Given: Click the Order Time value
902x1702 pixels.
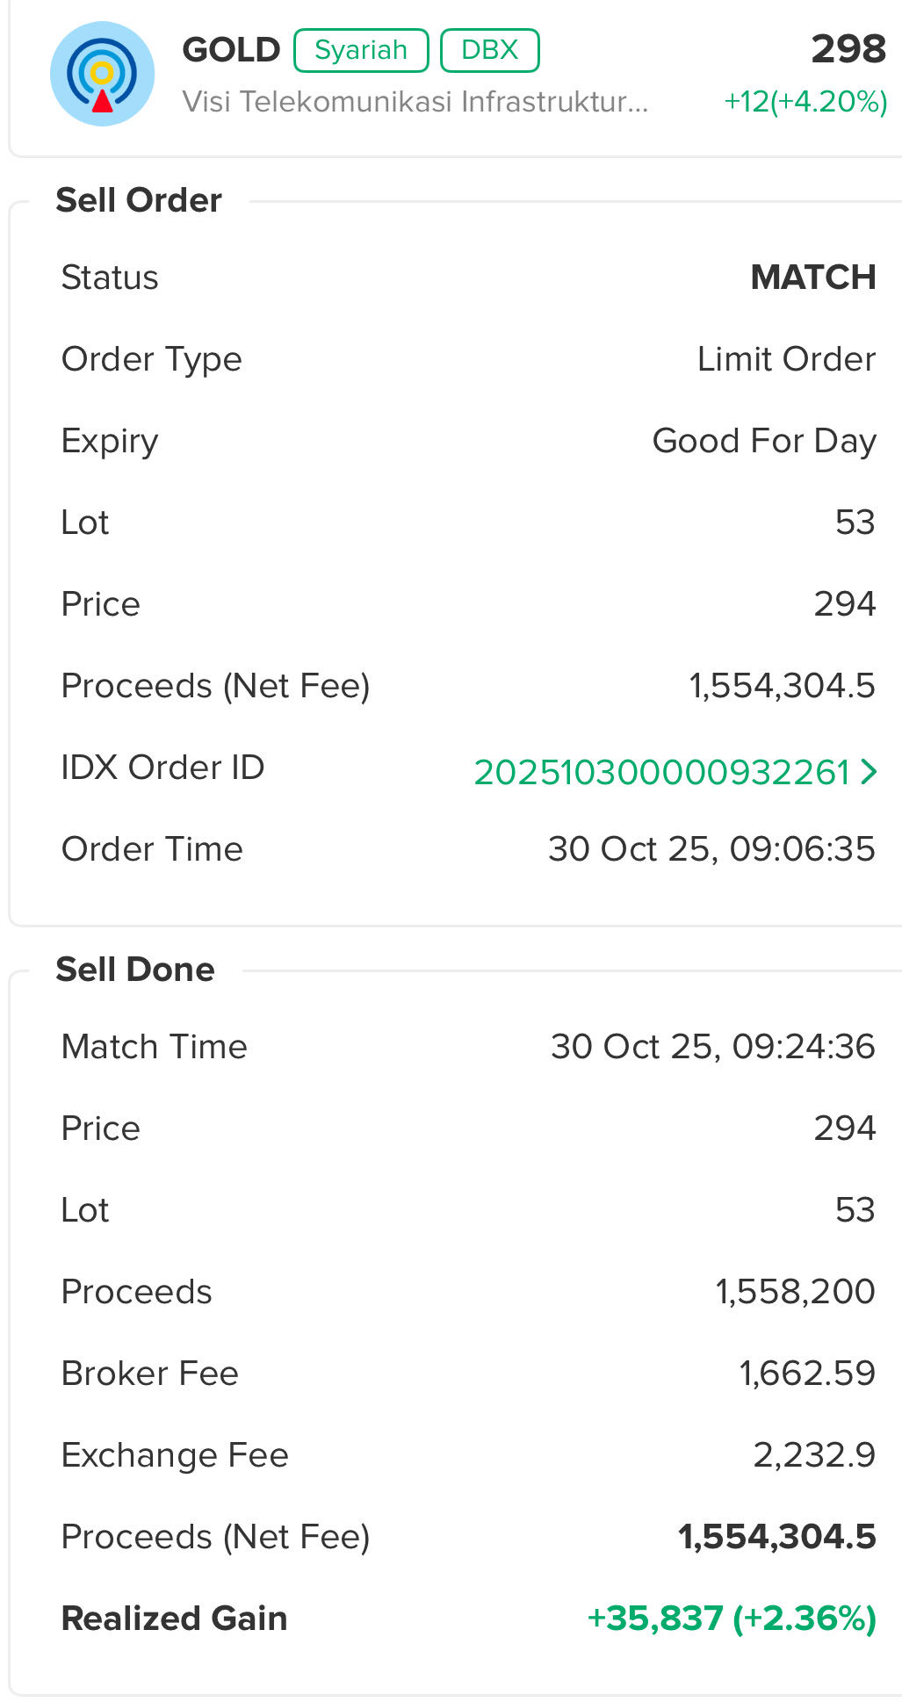Looking at the screenshot, I should (711, 849).
